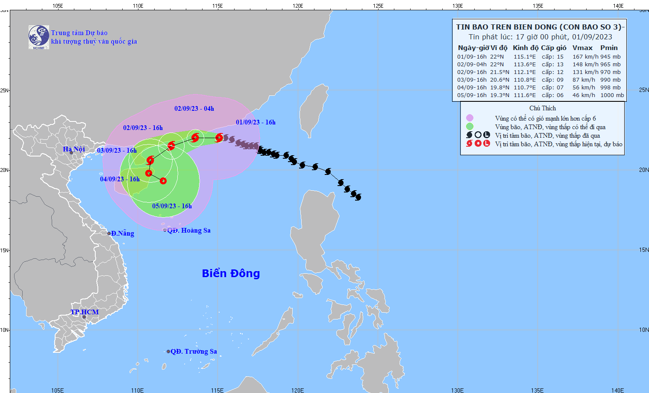Image resolution: width=649 pixels, height=393 pixels.
Task: Click 'Cấp gió' column header
Action: pyautogui.click(x=554, y=48)
